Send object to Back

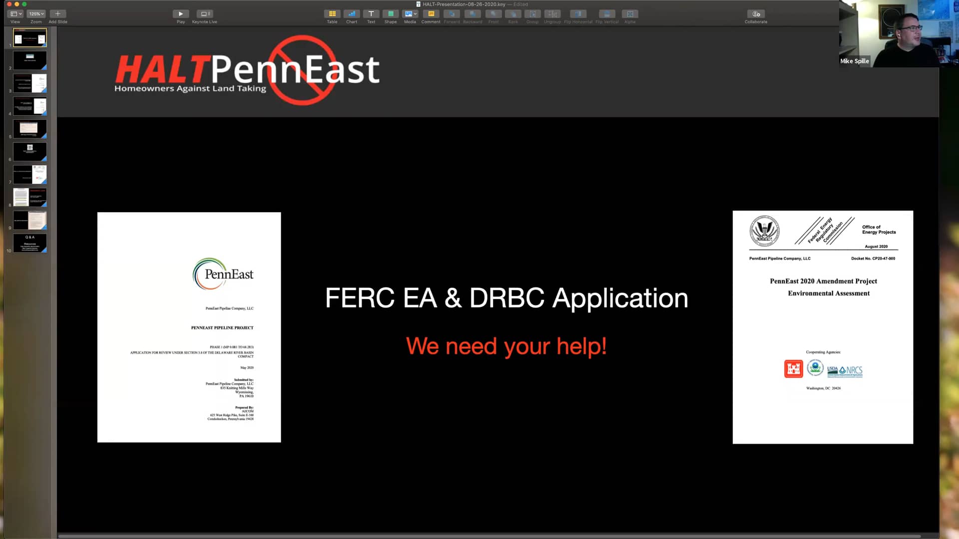(513, 14)
